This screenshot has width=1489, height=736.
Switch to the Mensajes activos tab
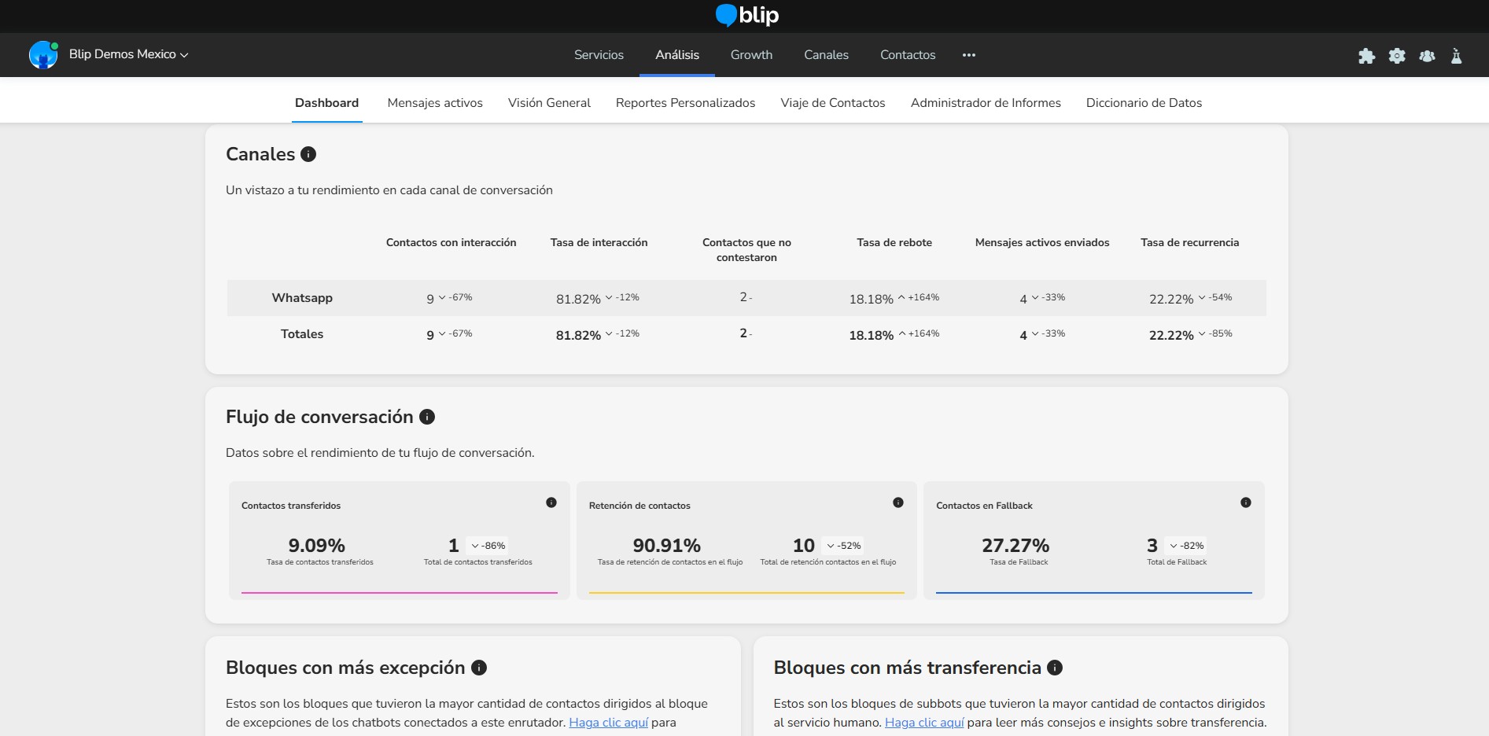tap(434, 103)
